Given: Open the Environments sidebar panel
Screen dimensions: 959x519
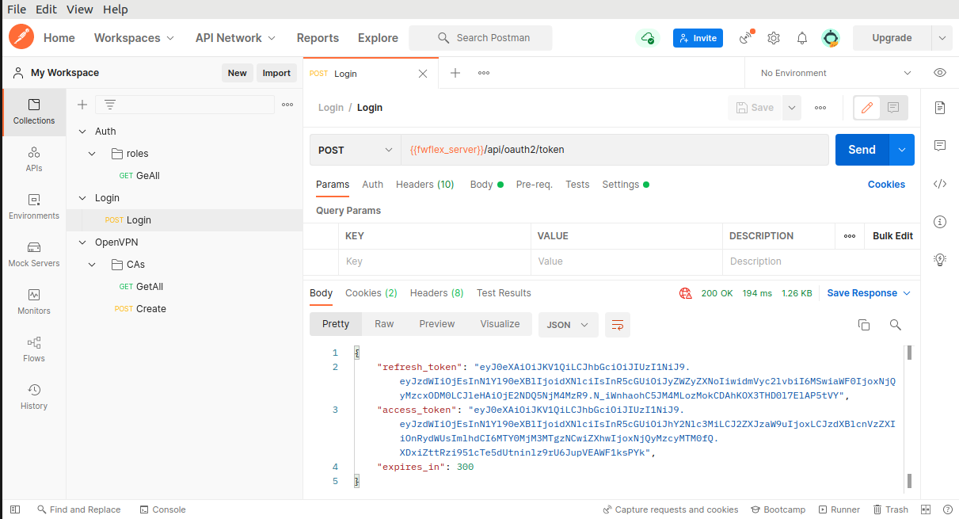Looking at the screenshot, I should tap(34, 207).
